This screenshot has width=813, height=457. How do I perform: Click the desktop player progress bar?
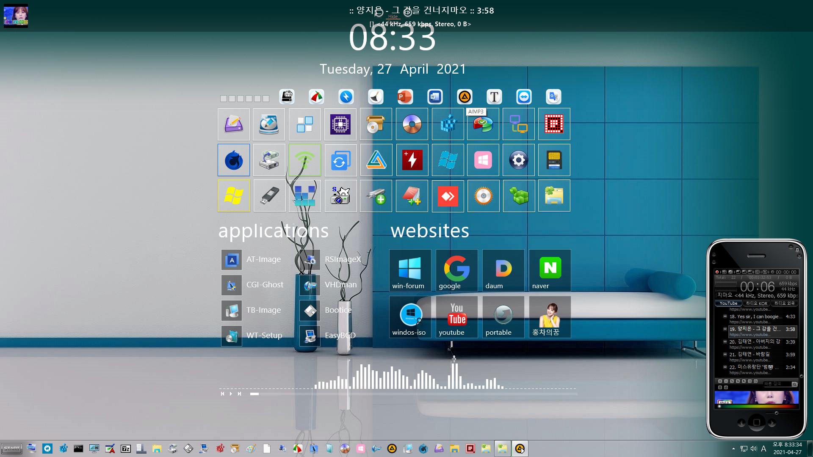pos(414,394)
